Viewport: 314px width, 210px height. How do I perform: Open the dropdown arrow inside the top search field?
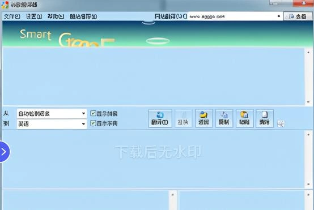tap(278, 16)
